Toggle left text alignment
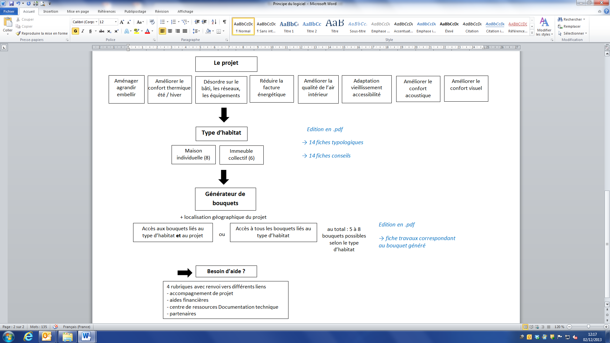Viewport: 610px width, 343px height. 163,31
